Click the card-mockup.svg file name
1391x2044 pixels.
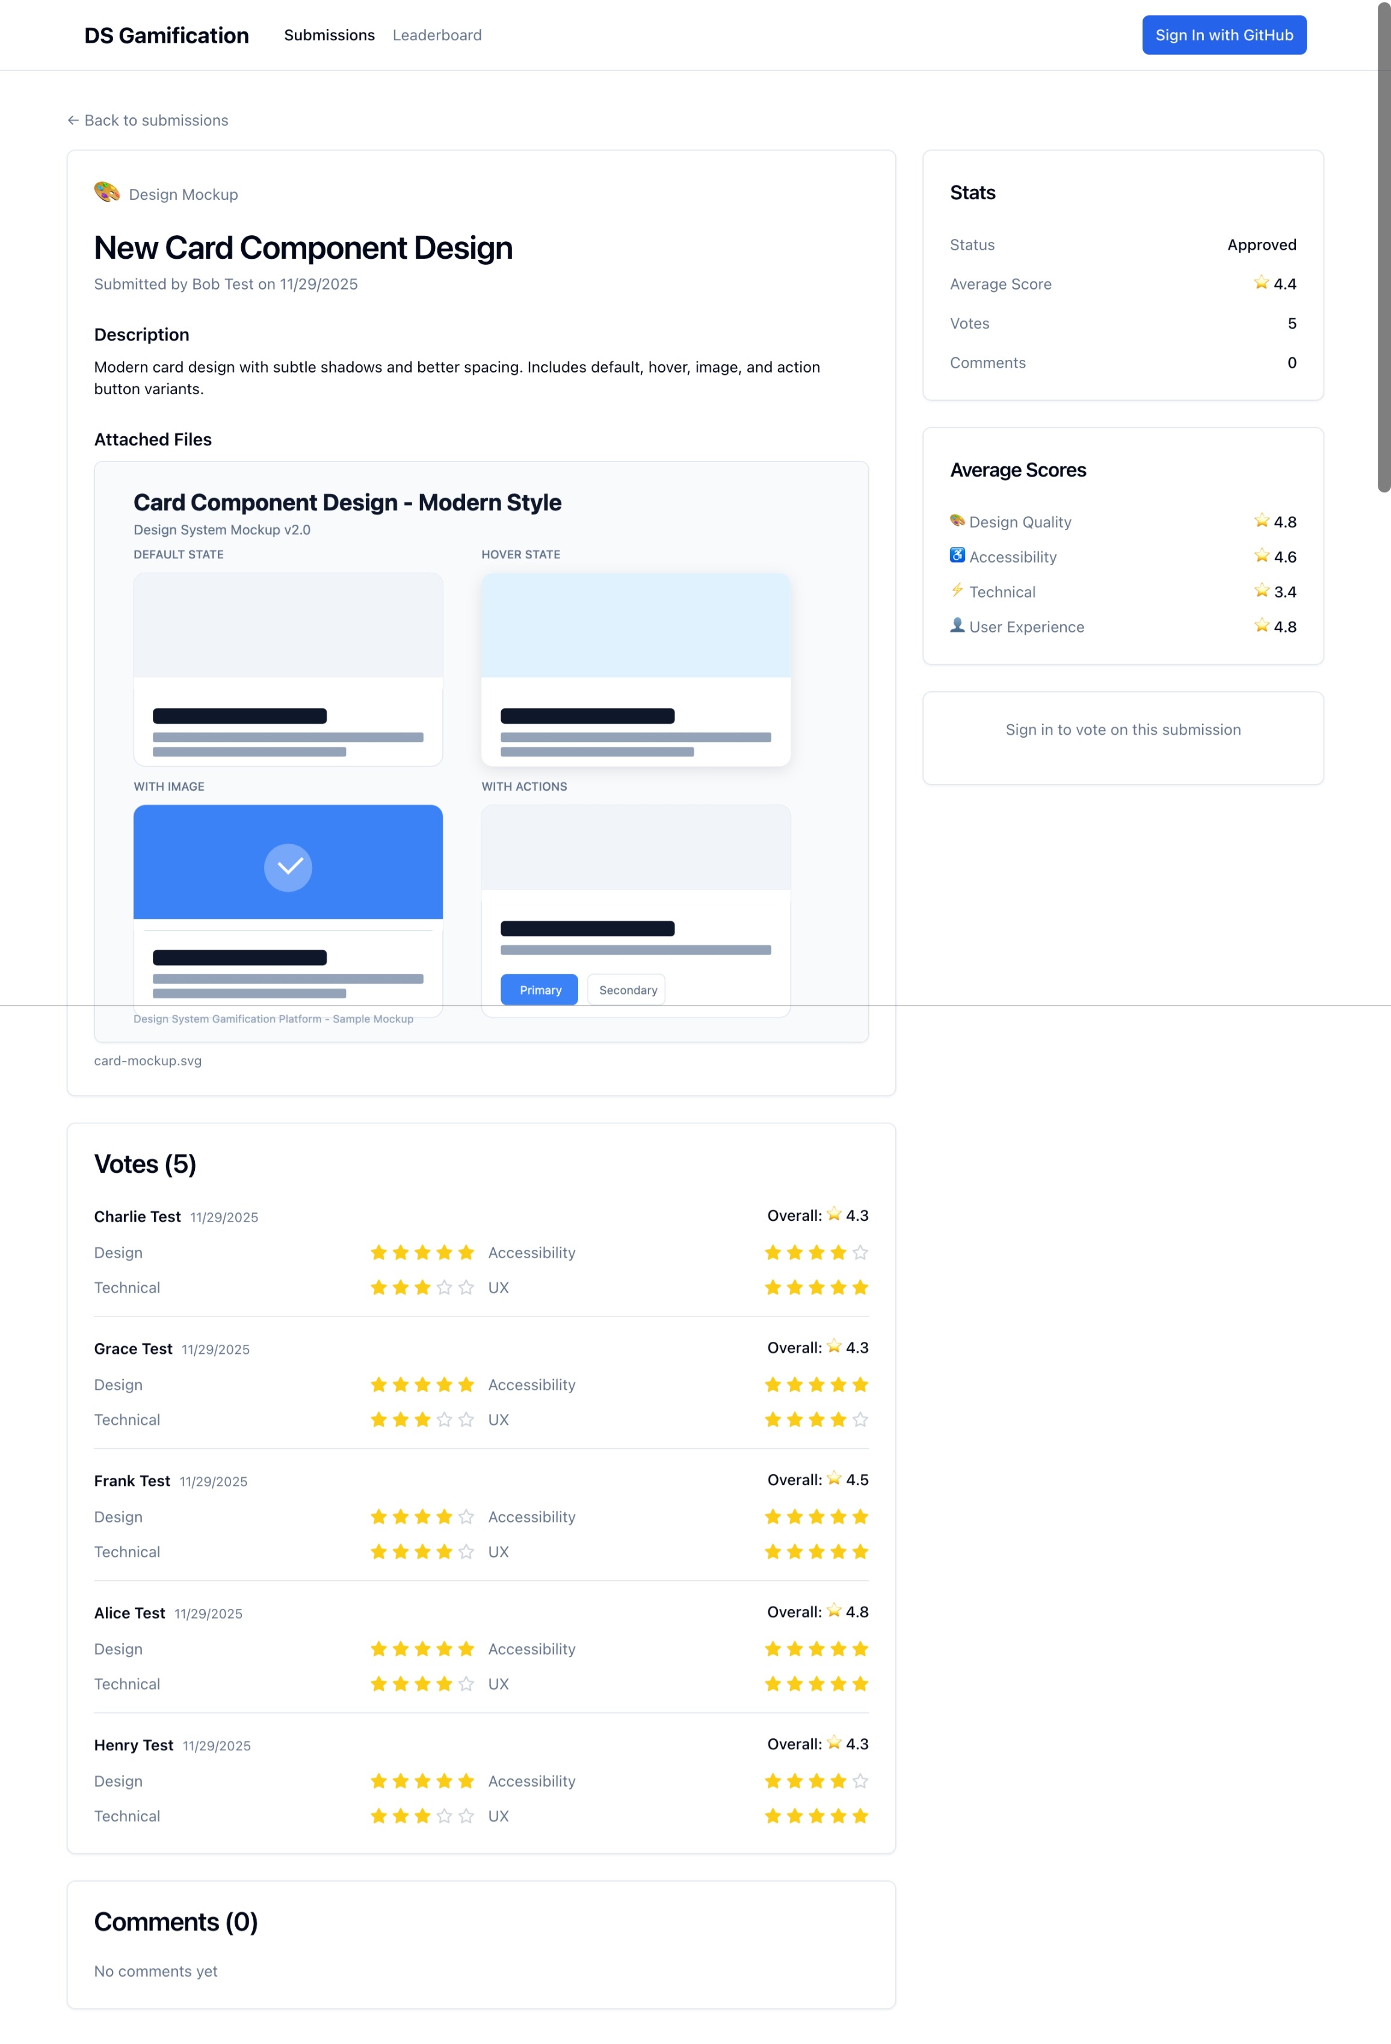[148, 1061]
